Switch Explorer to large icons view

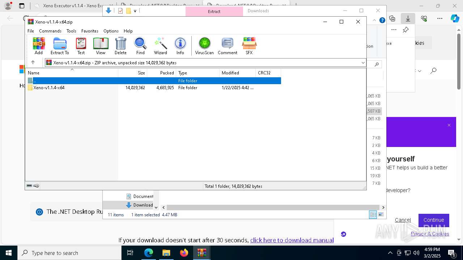(x=381, y=215)
